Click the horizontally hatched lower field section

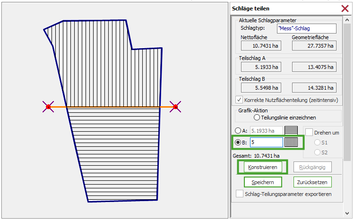click(118, 151)
